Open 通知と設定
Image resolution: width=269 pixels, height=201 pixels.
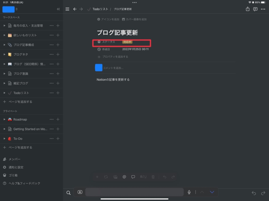click(13, 167)
